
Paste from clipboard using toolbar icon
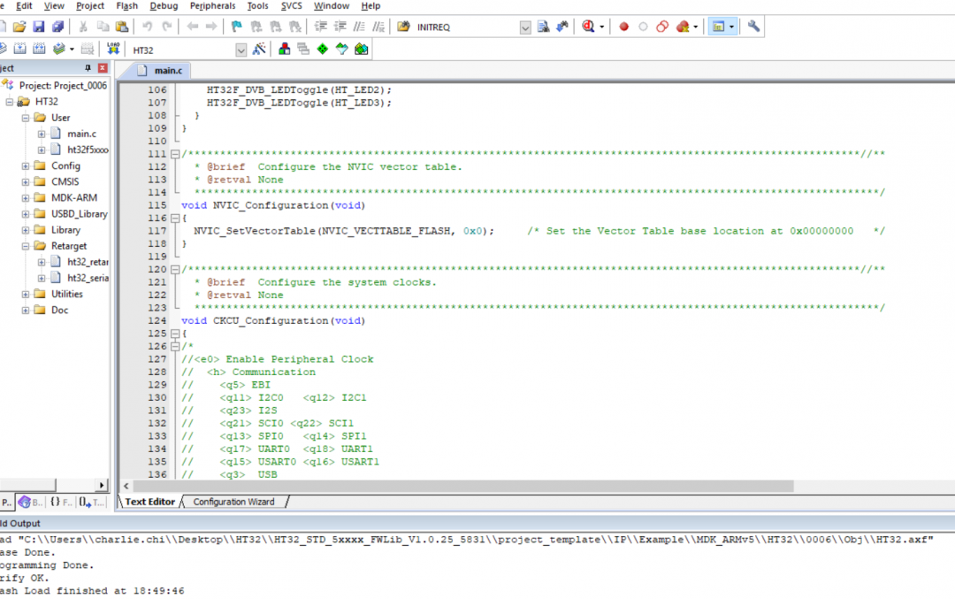(x=122, y=27)
